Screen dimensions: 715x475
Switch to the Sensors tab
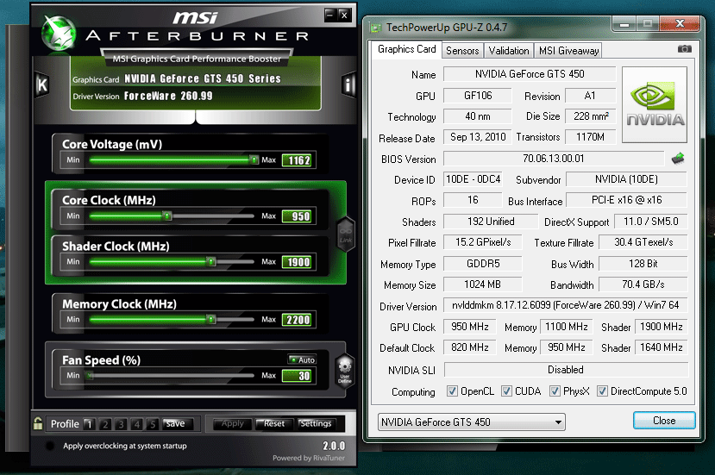462,50
